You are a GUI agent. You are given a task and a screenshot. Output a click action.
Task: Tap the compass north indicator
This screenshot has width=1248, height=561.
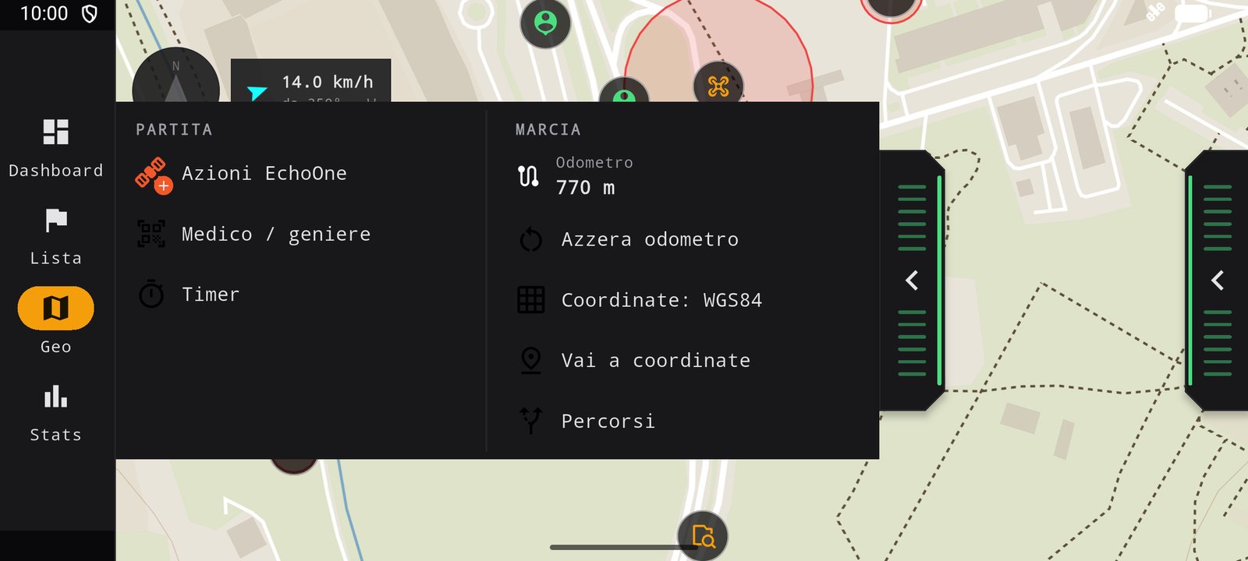pyautogui.click(x=176, y=76)
